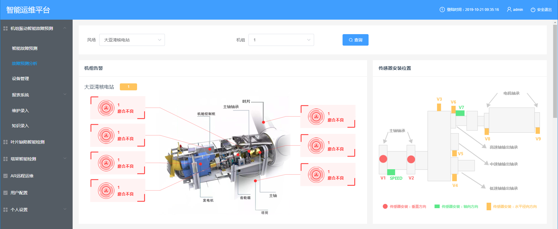Click the check icon beside AR远程运维
This screenshot has height=229, width=558.
pos(5,176)
